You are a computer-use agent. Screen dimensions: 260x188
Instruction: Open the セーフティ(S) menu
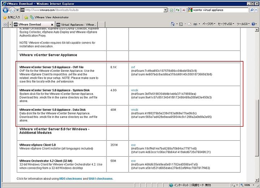[x=226, y=24]
